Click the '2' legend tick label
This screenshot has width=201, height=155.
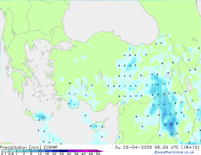coord(24,154)
